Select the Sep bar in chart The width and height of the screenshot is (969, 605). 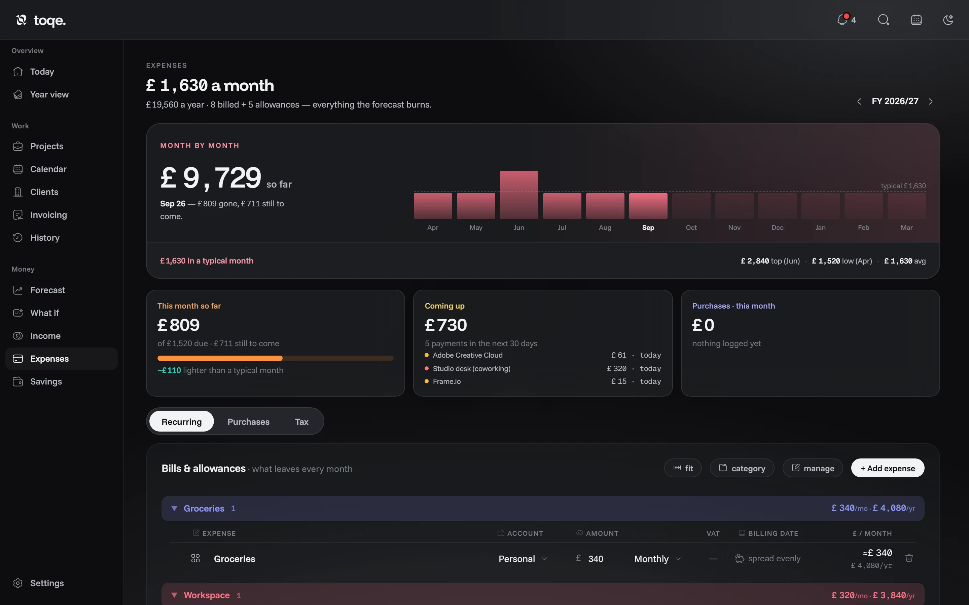(x=648, y=206)
